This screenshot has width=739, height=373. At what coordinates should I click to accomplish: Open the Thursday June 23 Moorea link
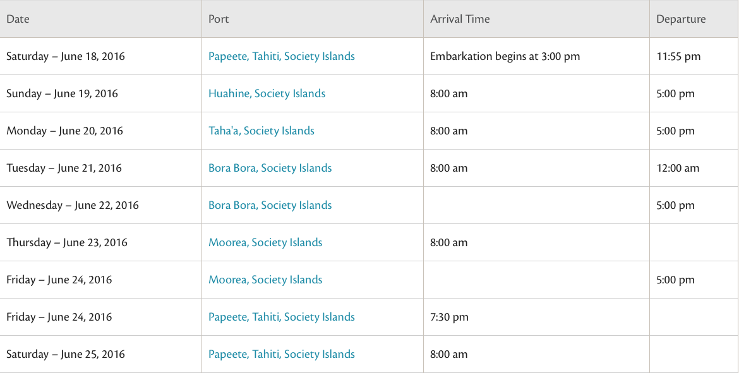265,242
